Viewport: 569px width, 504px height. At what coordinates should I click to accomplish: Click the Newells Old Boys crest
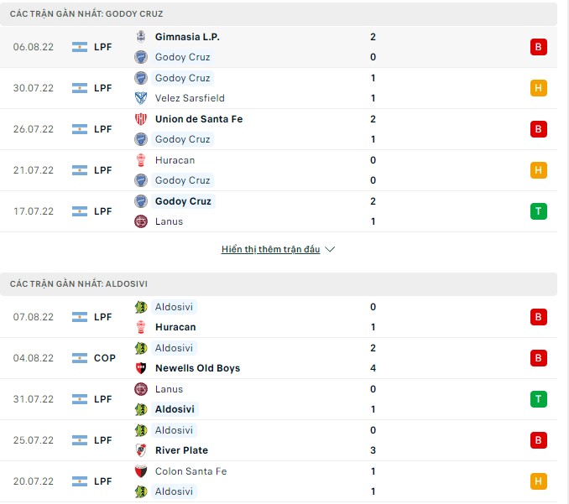[x=141, y=368]
